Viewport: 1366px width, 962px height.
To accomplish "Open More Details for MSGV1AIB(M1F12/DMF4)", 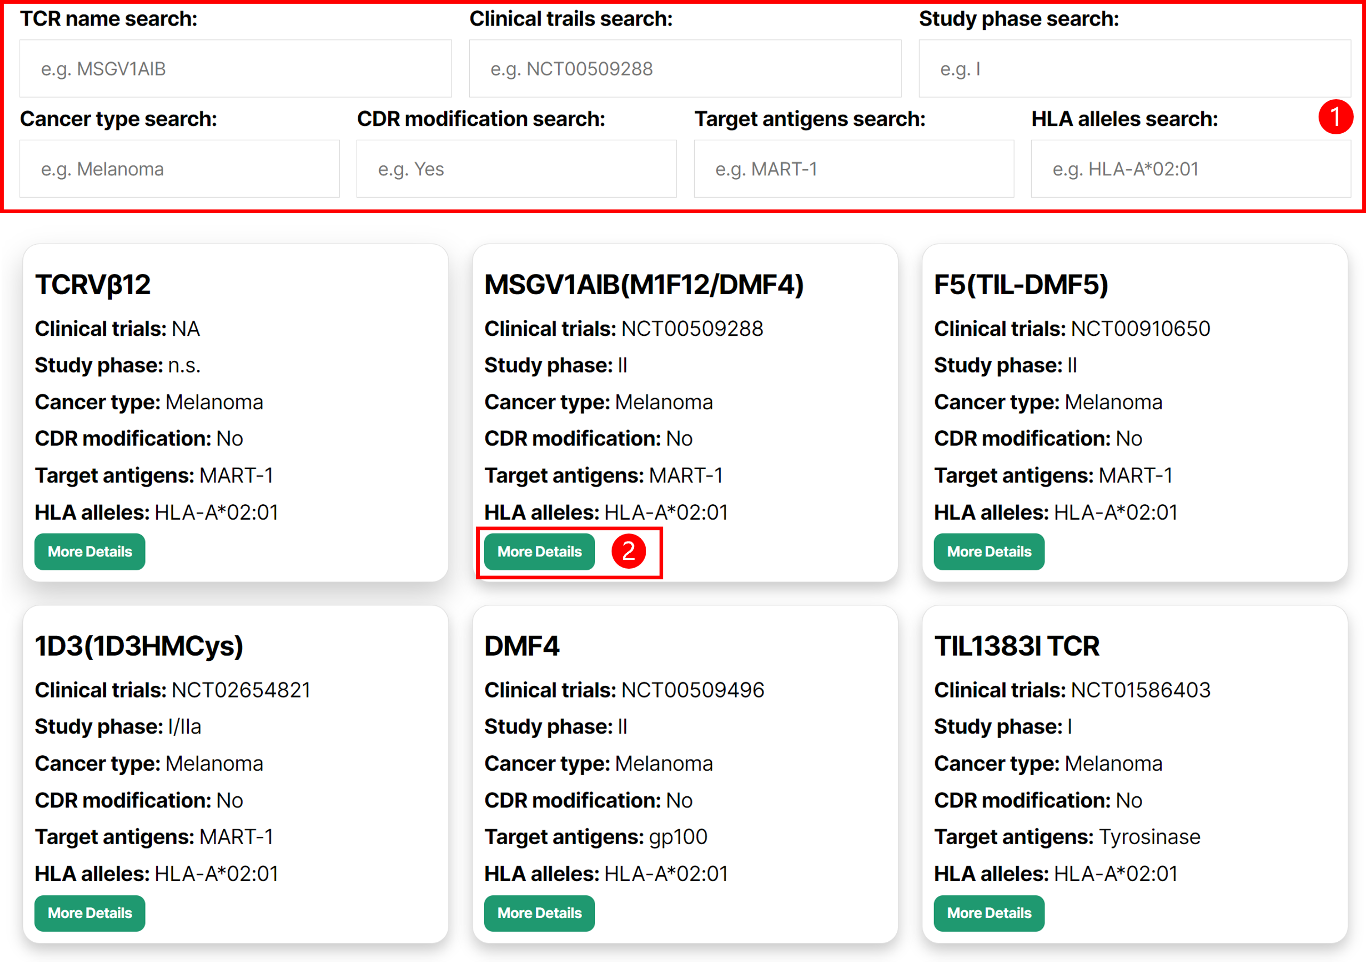I will click(539, 552).
